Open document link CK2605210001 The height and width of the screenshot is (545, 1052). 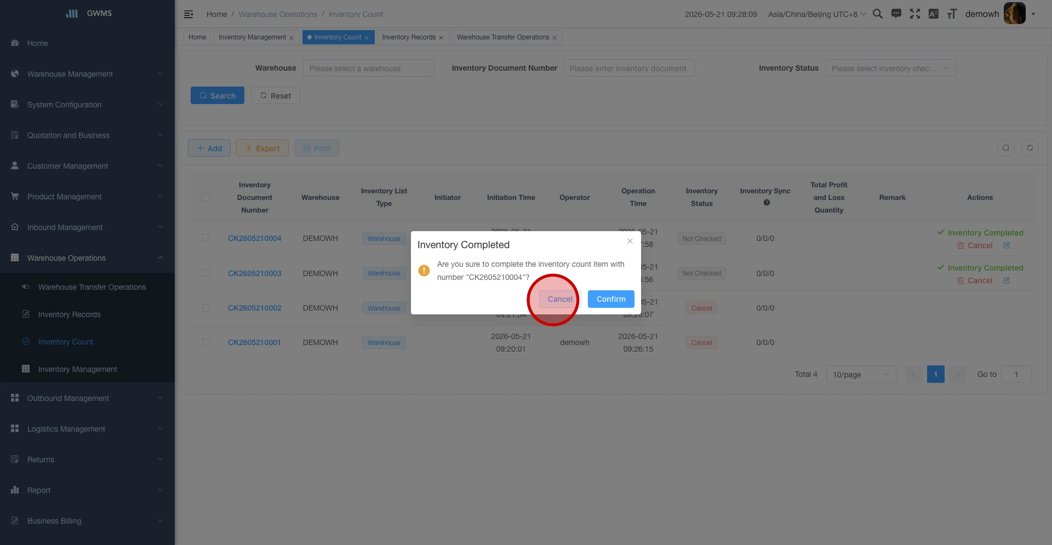tap(255, 342)
